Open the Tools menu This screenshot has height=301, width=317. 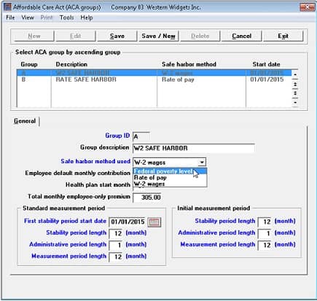pyautogui.click(x=66, y=17)
